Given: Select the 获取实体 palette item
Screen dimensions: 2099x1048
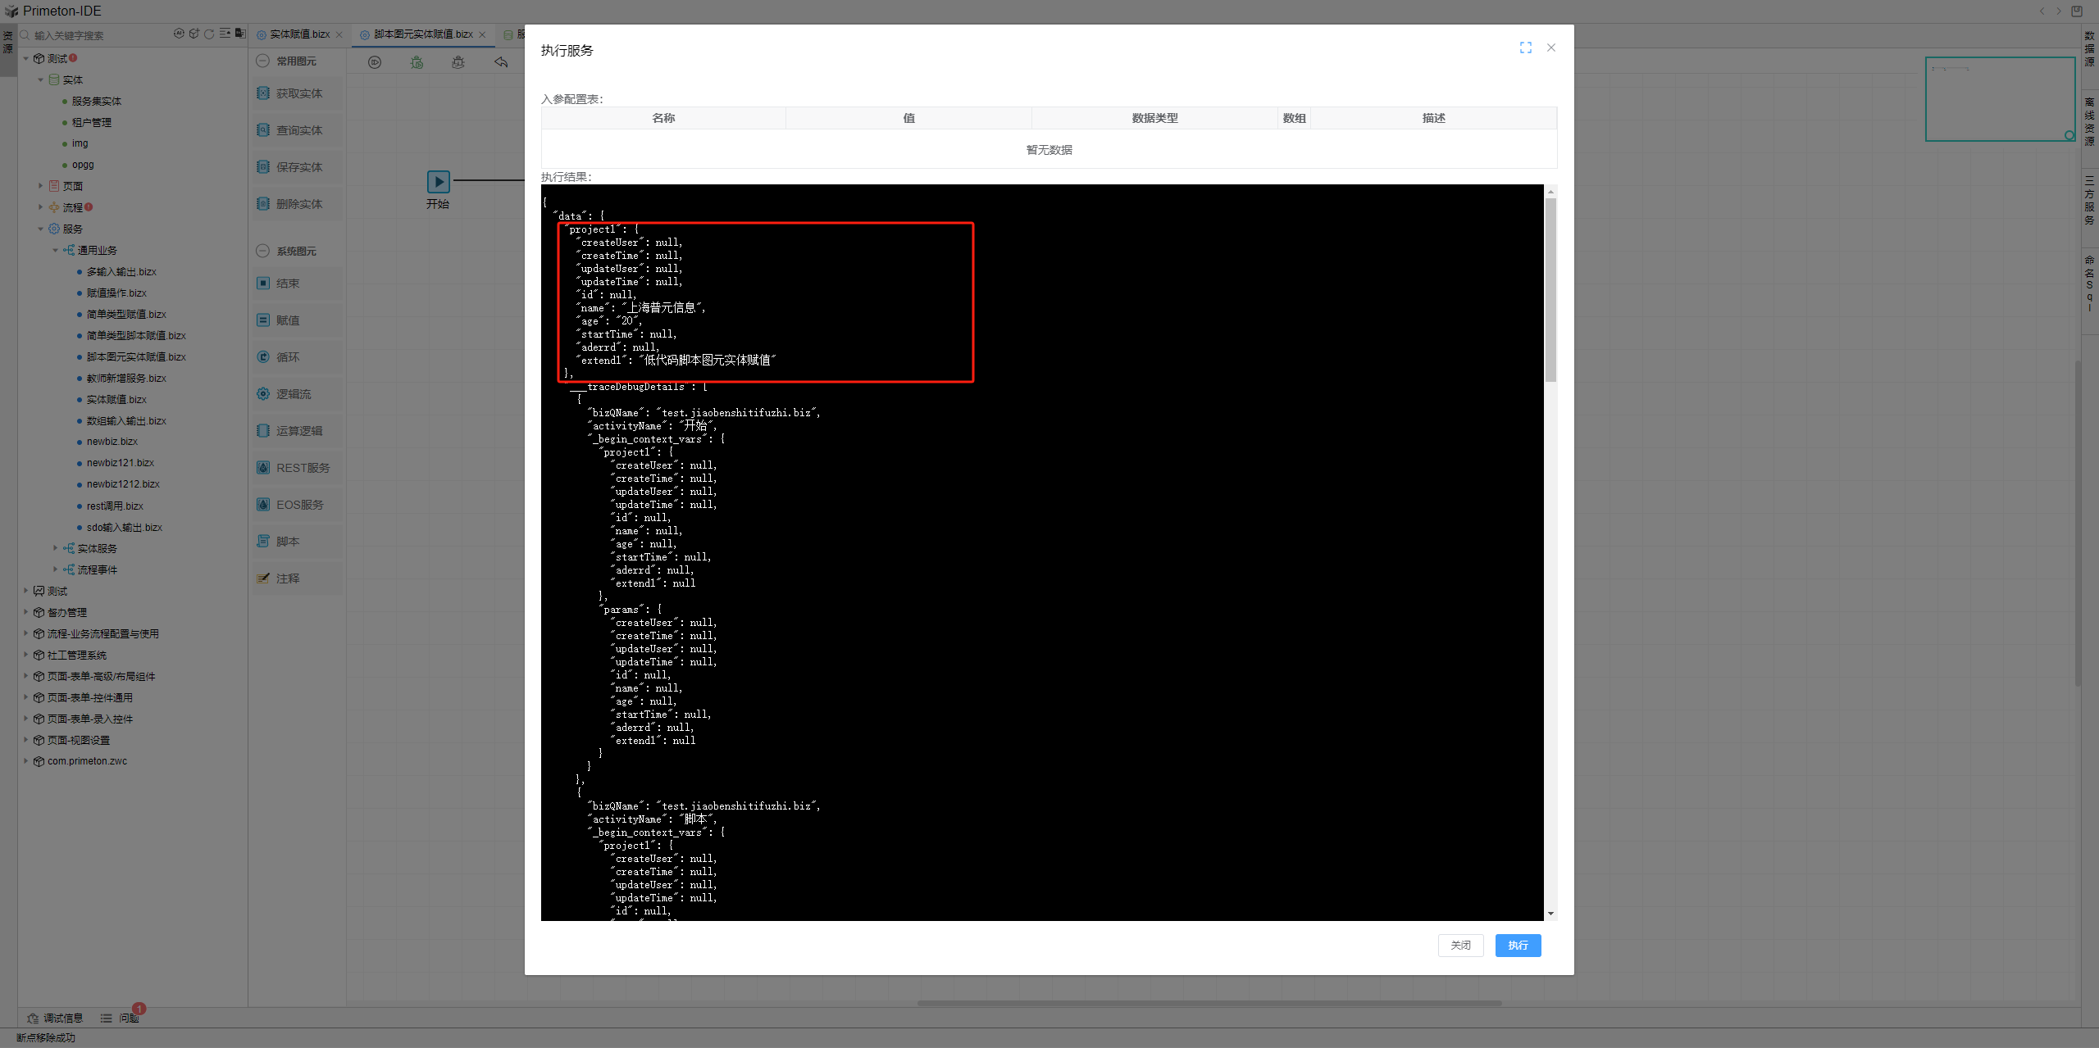Looking at the screenshot, I should (x=298, y=93).
